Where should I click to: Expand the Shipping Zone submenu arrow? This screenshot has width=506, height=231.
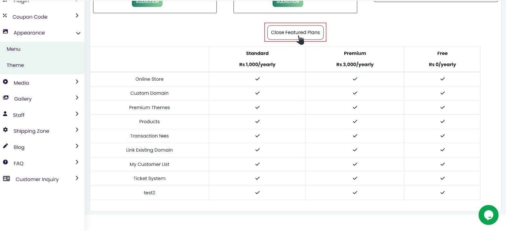pyautogui.click(x=77, y=130)
